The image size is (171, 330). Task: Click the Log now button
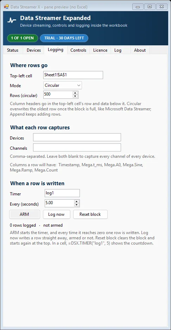pos(56,214)
